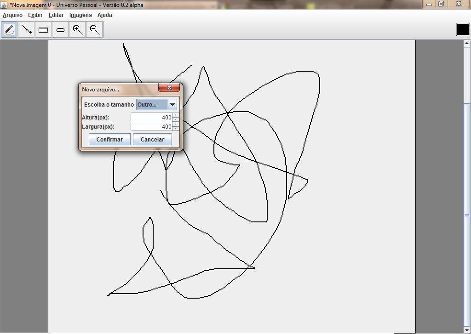Open the Arquivo menu

[12, 15]
